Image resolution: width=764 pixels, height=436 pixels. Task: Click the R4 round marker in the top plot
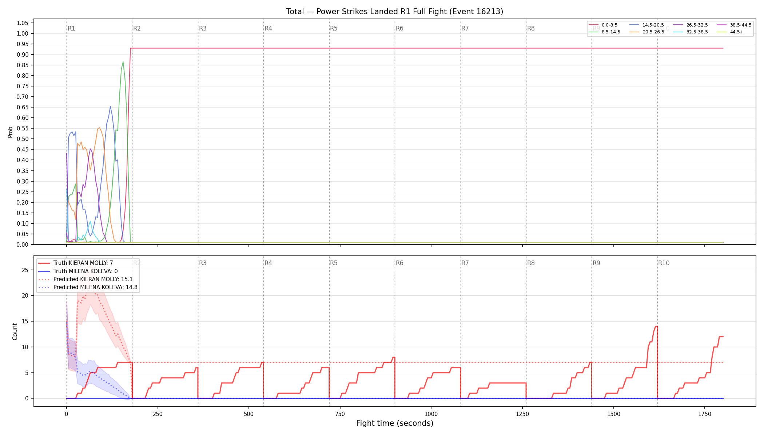[x=268, y=28]
